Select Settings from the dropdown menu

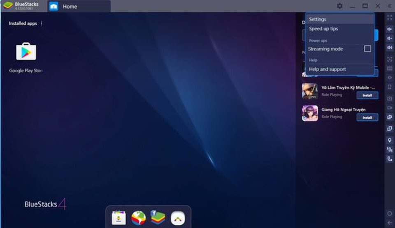click(x=340, y=19)
